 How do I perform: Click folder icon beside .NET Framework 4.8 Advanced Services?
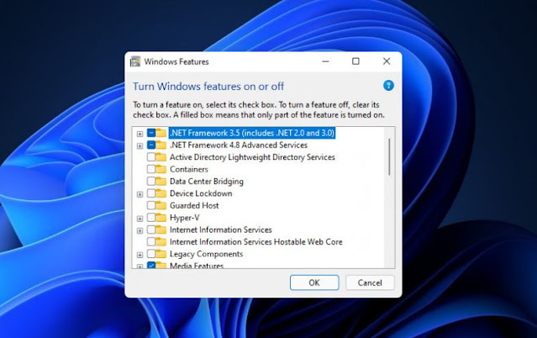coord(161,145)
